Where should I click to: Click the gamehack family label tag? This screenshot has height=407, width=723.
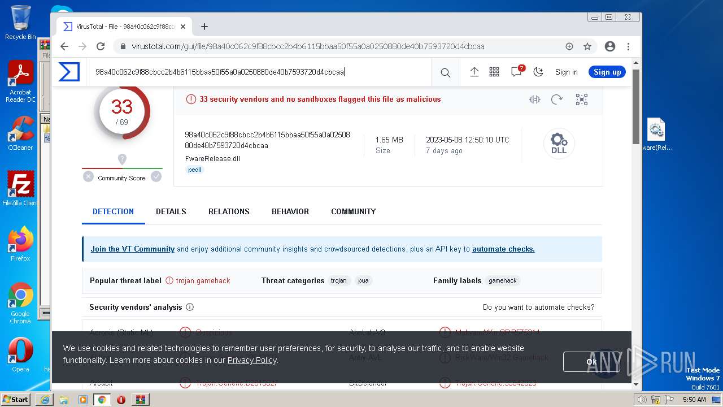coord(503,280)
